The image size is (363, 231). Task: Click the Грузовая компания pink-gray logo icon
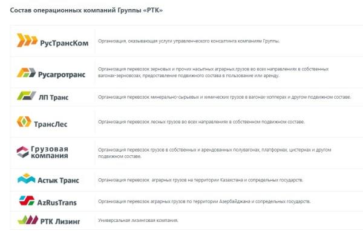pos(23,152)
